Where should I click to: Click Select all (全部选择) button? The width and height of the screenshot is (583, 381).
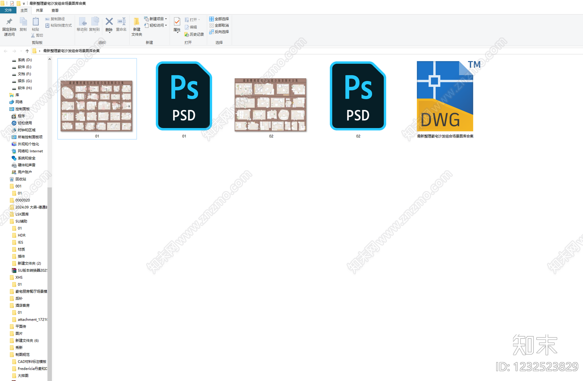(x=219, y=19)
